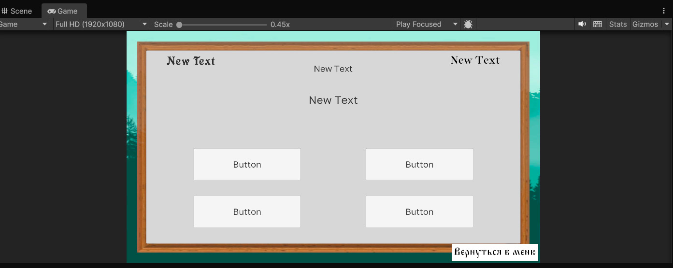Click the large centered New Text label
The height and width of the screenshot is (268, 673).
pyautogui.click(x=333, y=100)
